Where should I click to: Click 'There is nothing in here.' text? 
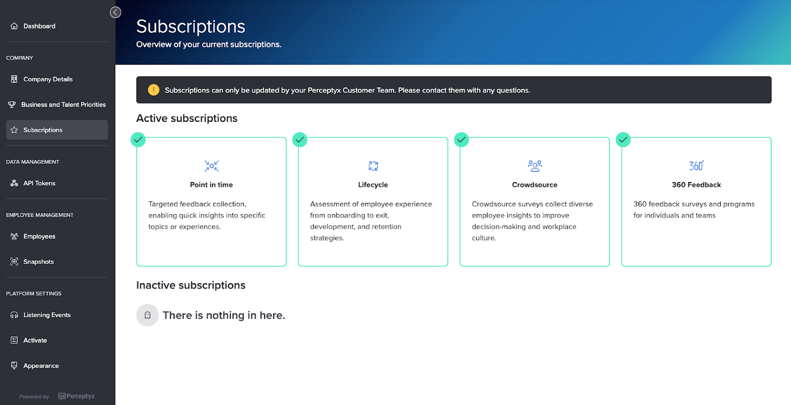pos(224,315)
